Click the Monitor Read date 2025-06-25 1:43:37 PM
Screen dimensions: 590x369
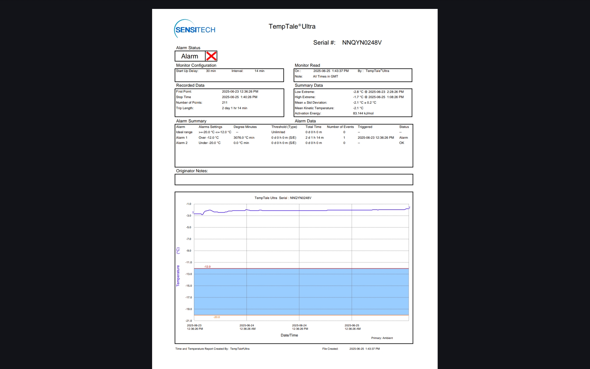click(331, 71)
